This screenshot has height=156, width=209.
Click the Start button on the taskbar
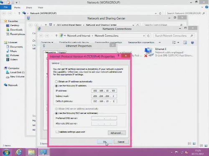6,152
